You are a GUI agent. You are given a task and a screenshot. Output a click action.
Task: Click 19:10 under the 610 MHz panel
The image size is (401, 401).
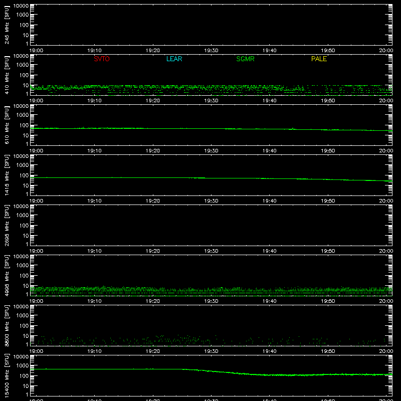pyautogui.click(x=94, y=151)
